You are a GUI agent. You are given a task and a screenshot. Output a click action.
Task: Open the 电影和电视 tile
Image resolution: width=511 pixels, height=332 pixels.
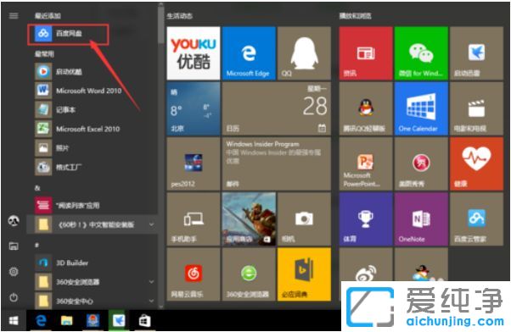476,108
